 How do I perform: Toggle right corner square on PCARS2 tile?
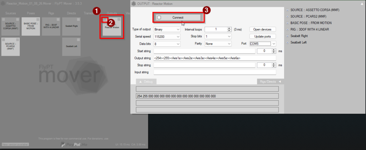18,40
